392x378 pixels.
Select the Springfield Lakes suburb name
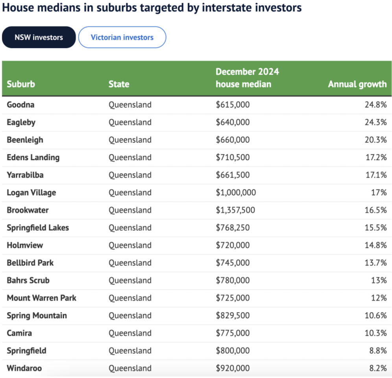click(x=38, y=228)
